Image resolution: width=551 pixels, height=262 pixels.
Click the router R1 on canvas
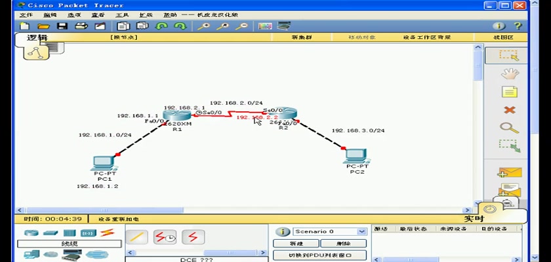(x=176, y=116)
